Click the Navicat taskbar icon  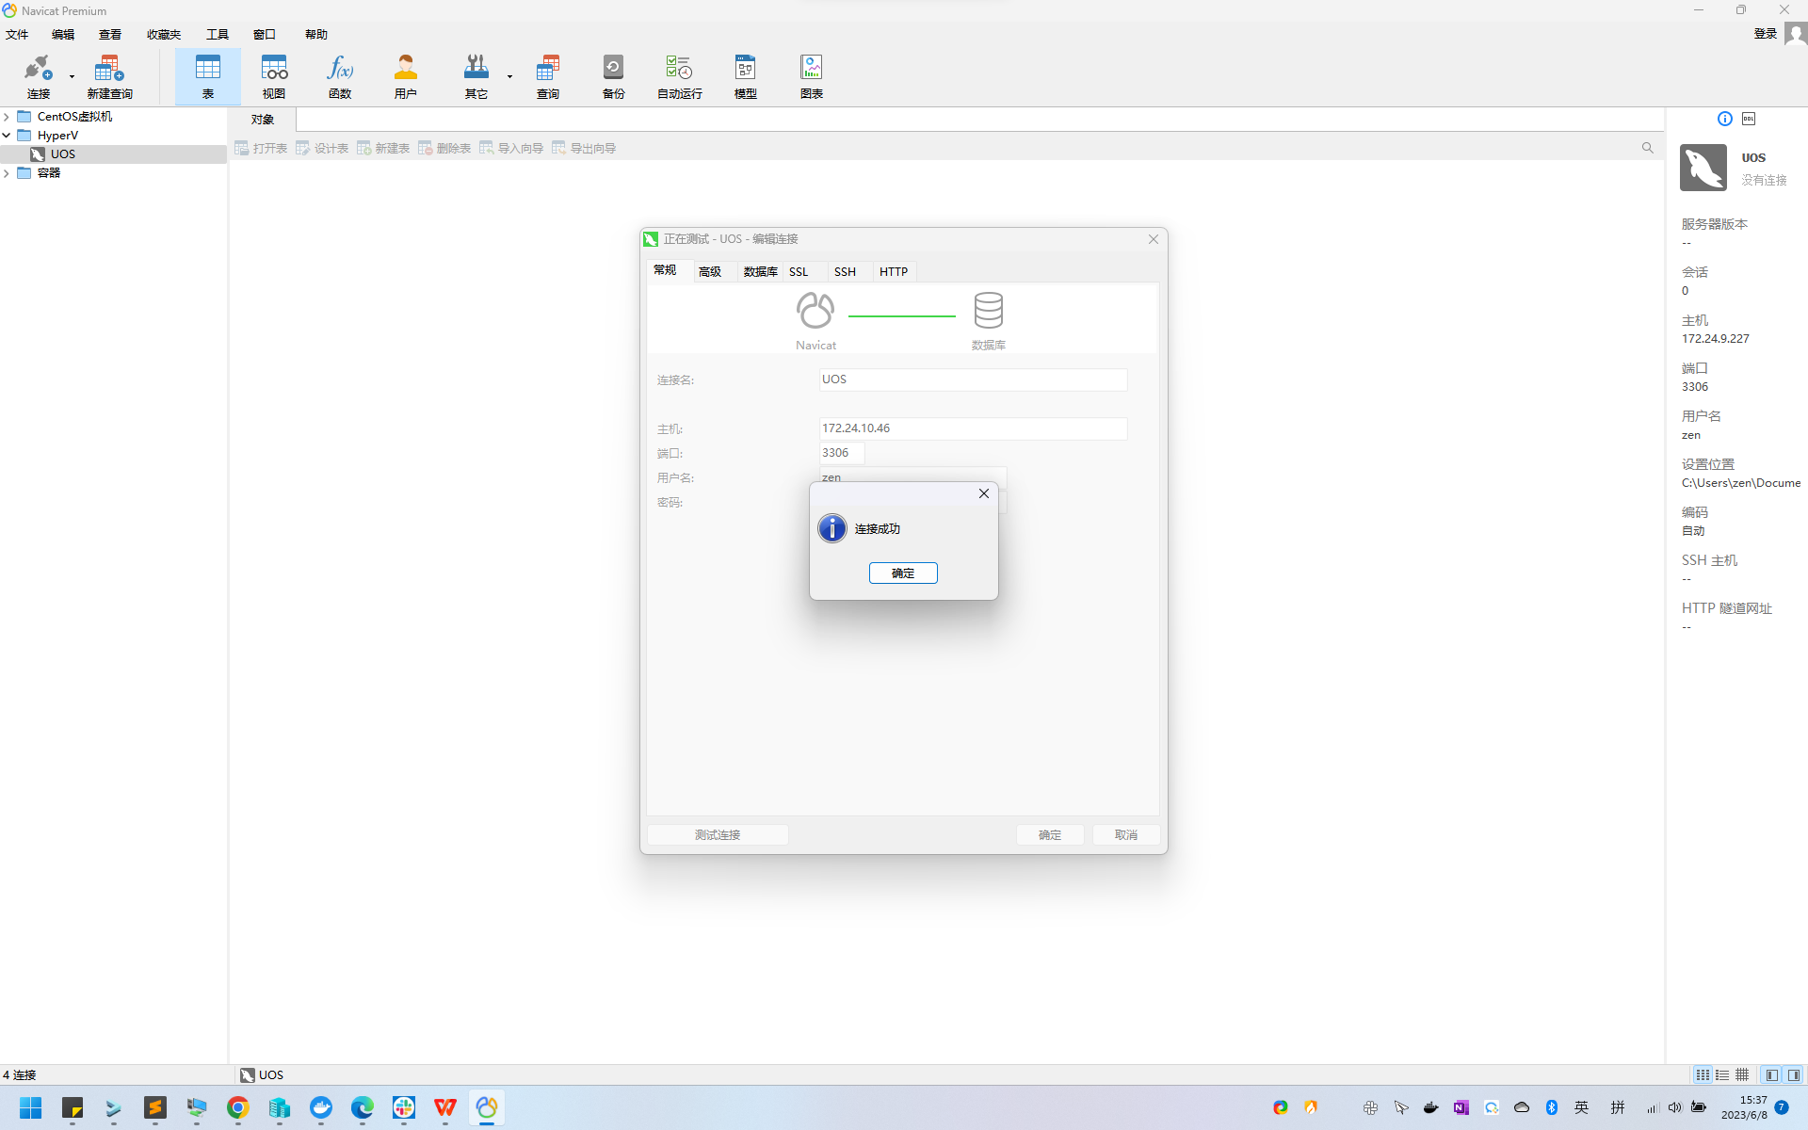coord(487,1107)
